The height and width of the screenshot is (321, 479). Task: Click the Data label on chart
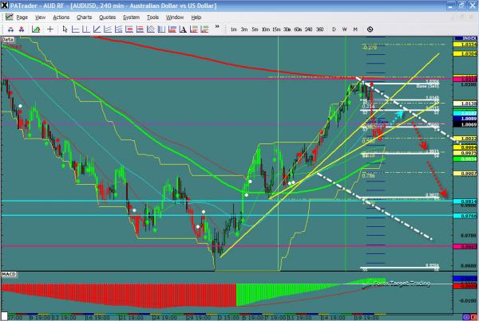[x=8, y=38]
